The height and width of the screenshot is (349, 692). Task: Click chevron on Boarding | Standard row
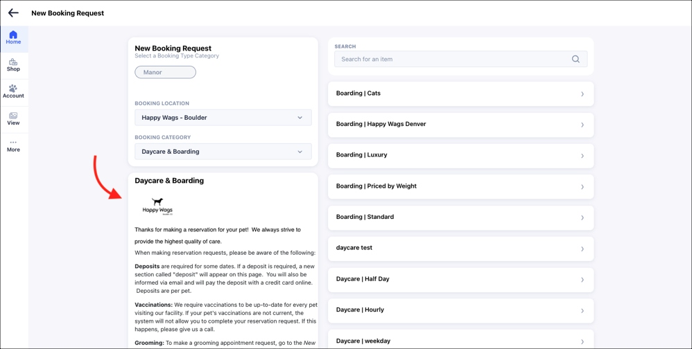pyautogui.click(x=582, y=217)
